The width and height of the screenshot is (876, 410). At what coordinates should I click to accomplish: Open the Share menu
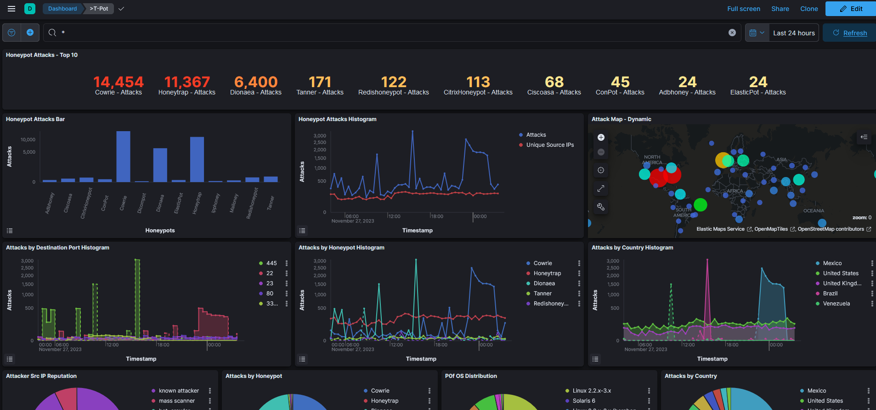coord(780,9)
